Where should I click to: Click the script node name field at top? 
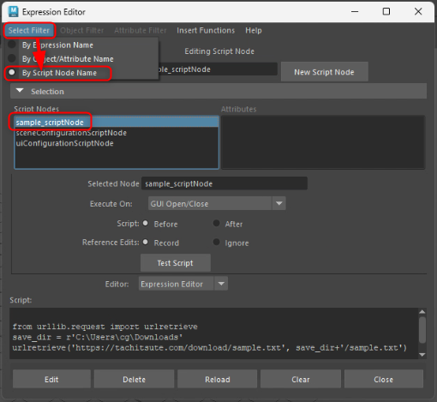(217, 69)
